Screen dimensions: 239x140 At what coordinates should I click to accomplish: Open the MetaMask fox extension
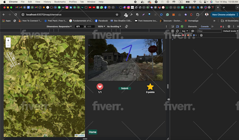[174, 15]
